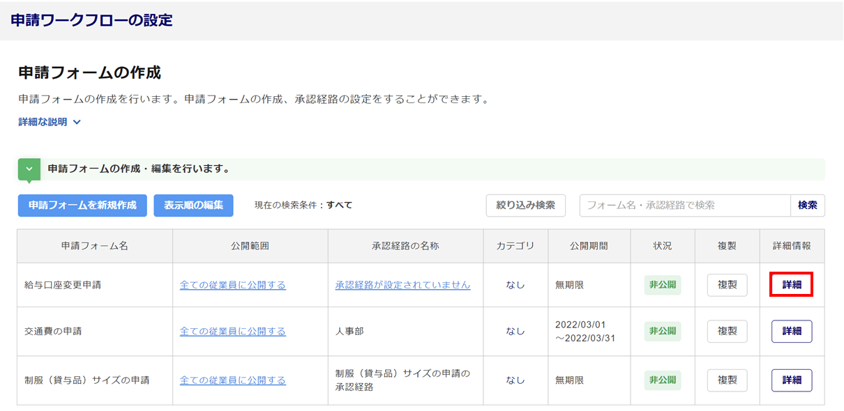The image size is (844, 411).
Task: Duplicate 制服（貸与品）サイズの申請 form
Action: coord(728,380)
